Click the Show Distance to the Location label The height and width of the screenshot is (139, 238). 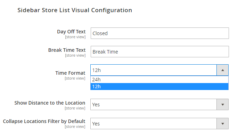pos(50,103)
